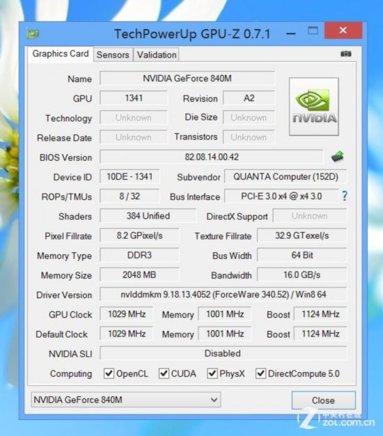Screen dimensions: 383x436
Task: Click the Computing label
Action: (71, 374)
